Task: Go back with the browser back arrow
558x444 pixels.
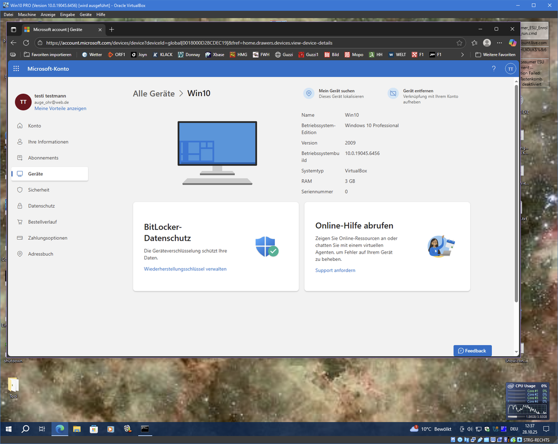Action: point(13,43)
